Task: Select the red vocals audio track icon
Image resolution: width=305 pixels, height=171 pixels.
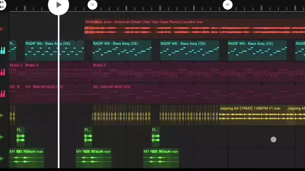Action: click(x=2, y=29)
